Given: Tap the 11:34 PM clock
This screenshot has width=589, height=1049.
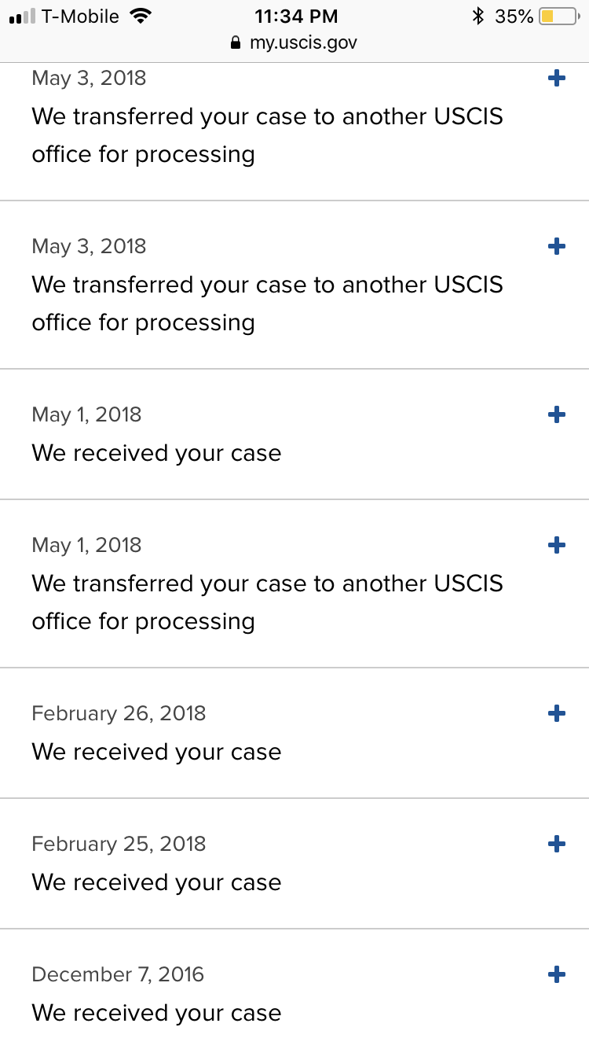Looking at the screenshot, I should (x=296, y=16).
